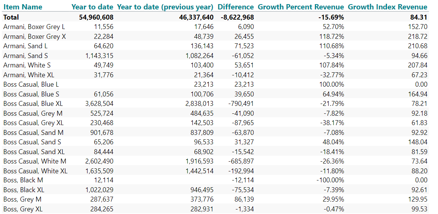Click the Boss Casual, Grey M row

coord(33,113)
